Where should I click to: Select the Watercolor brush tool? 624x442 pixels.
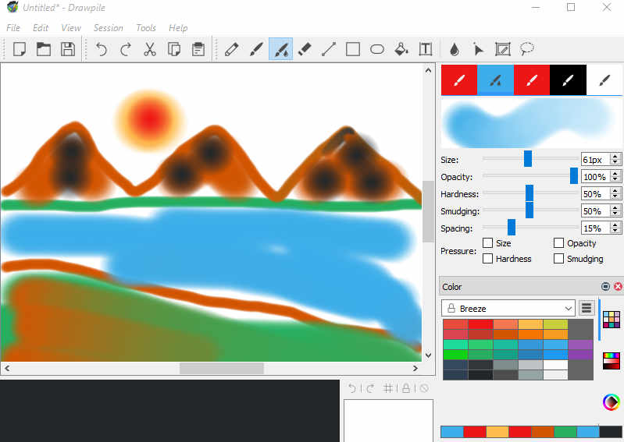click(x=280, y=49)
